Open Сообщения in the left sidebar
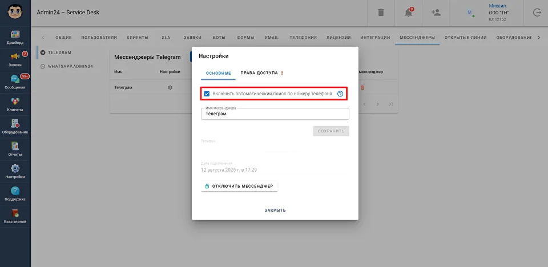 tap(15, 83)
